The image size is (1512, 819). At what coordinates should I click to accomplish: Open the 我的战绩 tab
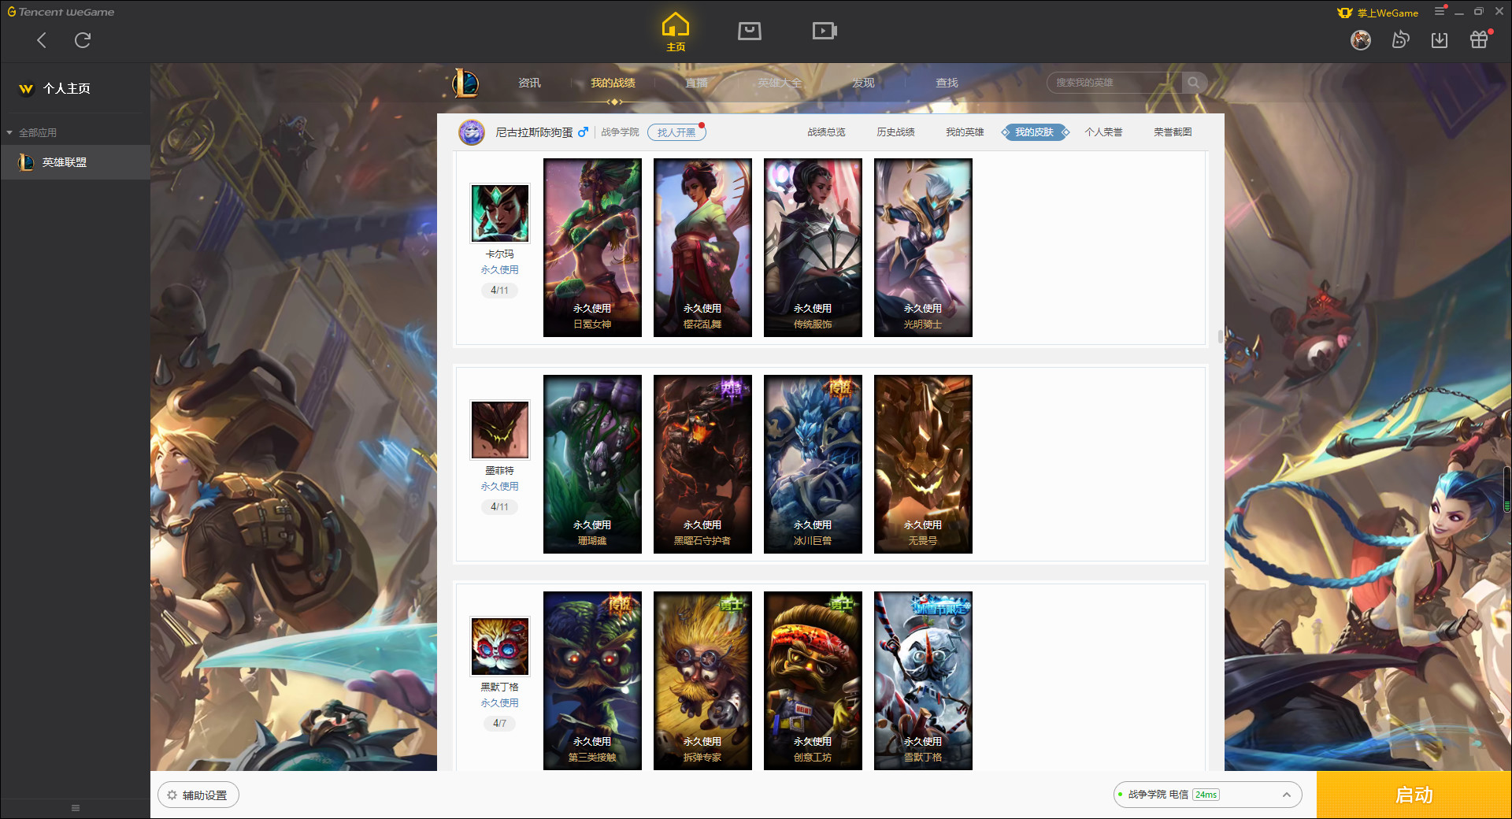(613, 83)
